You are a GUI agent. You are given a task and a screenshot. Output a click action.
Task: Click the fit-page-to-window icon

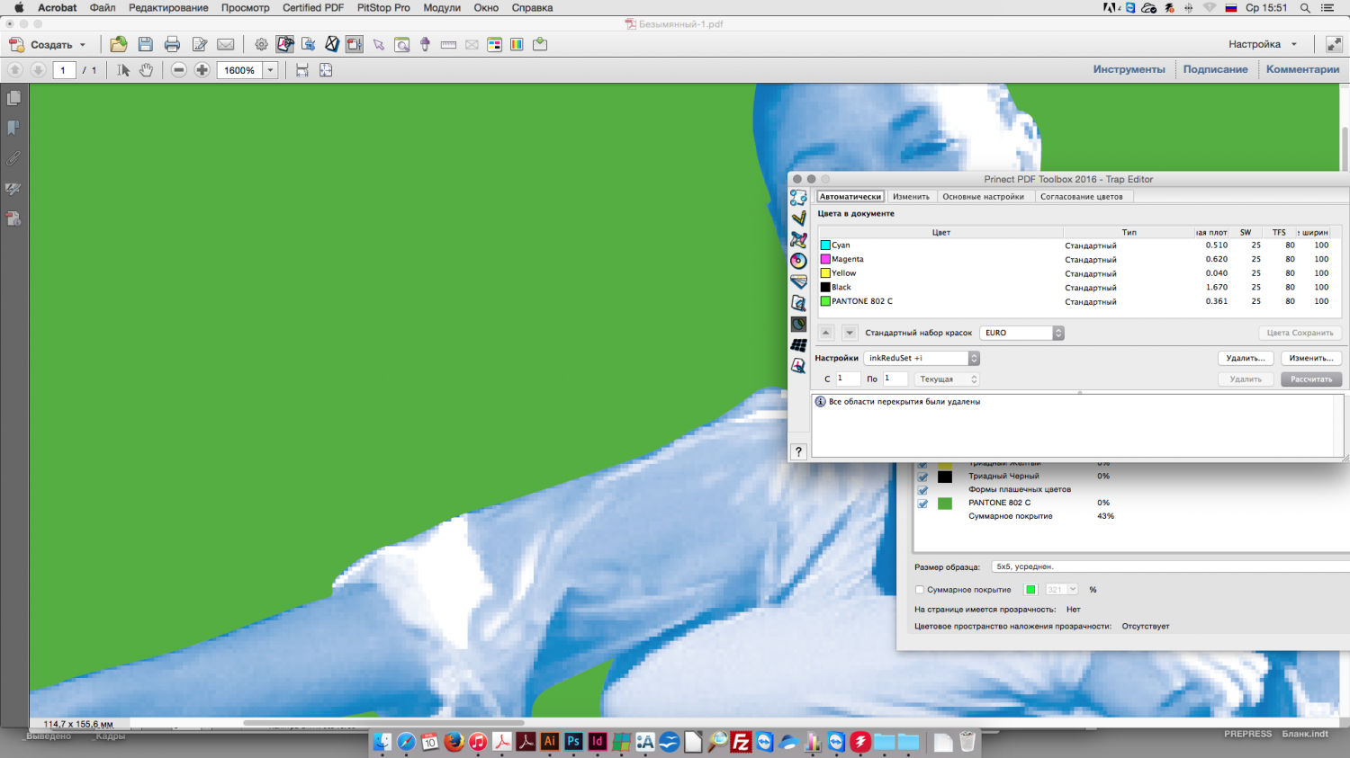click(x=326, y=69)
